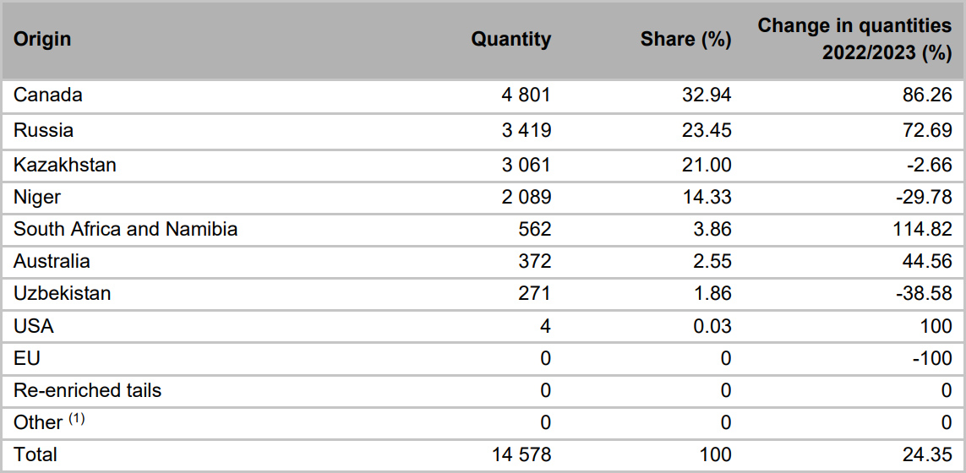Click the South Africa and Namibia cell

126,229
